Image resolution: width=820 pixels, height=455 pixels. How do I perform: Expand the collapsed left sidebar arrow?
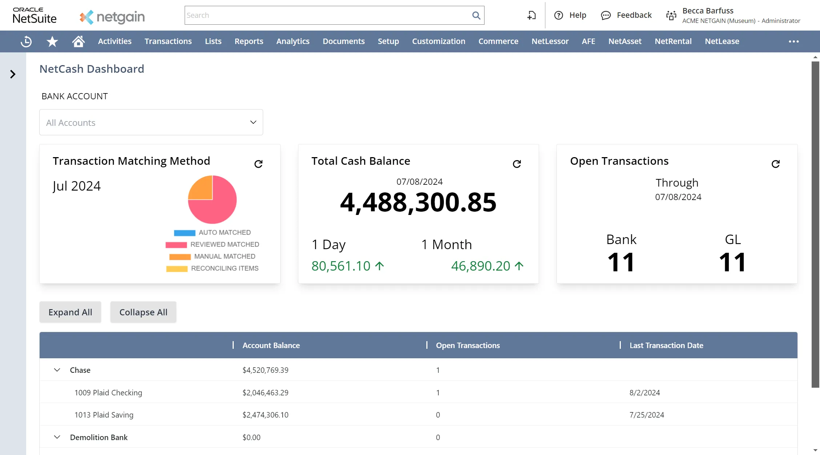[x=13, y=74]
